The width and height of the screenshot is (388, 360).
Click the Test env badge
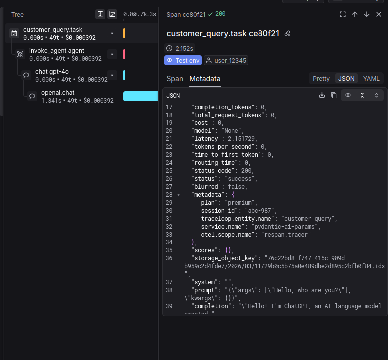[183, 60]
